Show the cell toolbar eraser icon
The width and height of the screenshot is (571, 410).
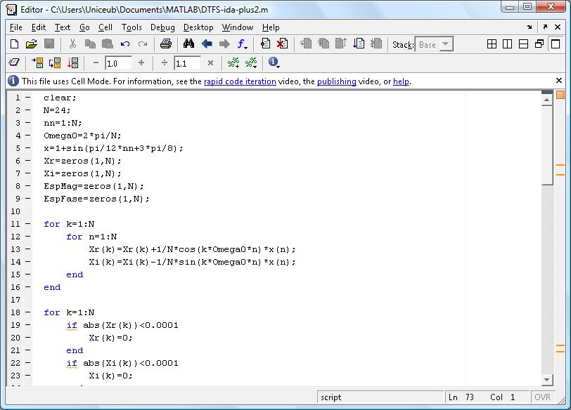(14, 62)
